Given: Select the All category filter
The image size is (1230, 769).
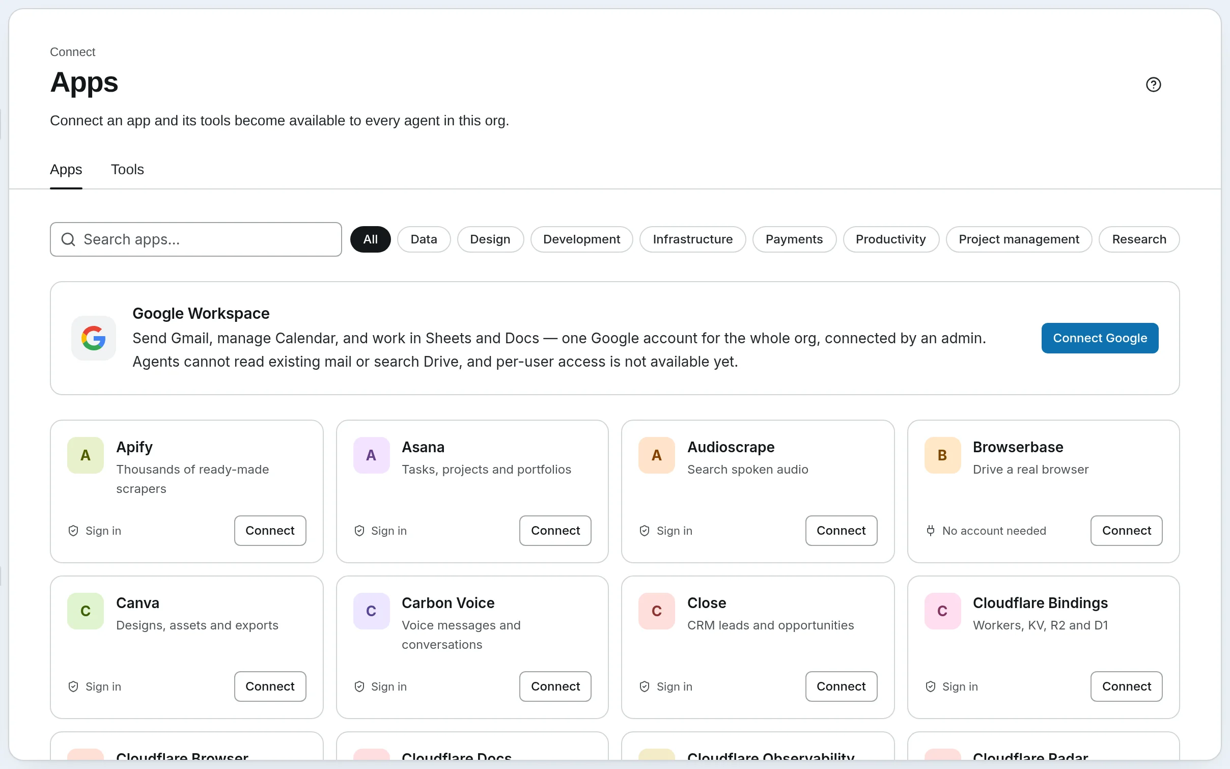Looking at the screenshot, I should 371,239.
